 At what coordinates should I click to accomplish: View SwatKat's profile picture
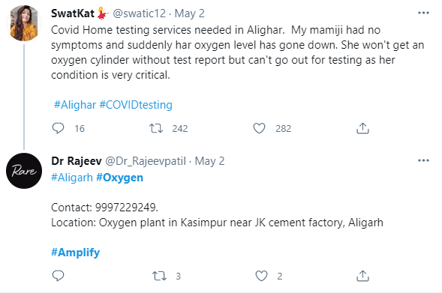click(x=24, y=23)
